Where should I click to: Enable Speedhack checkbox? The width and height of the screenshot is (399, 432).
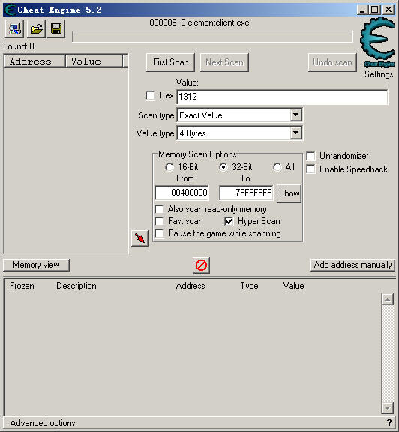pyautogui.click(x=310, y=169)
